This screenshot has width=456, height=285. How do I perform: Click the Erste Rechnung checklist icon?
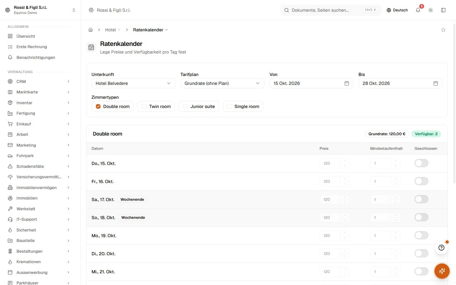[10, 47]
